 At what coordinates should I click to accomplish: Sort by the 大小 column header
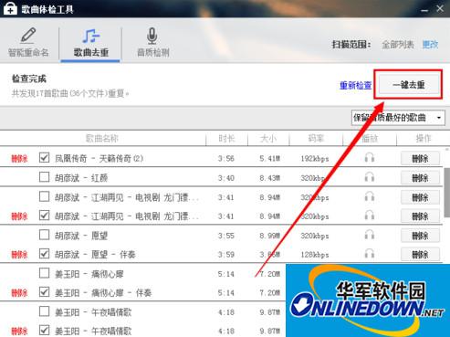click(x=268, y=139)
